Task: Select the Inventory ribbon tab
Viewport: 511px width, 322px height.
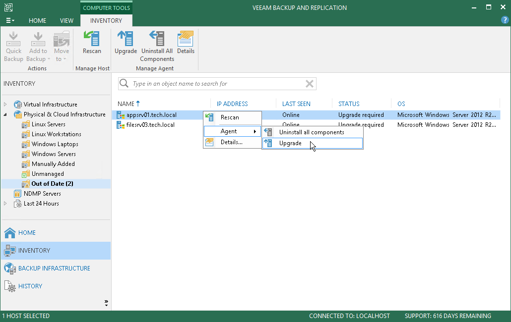Action: click(106, 20)
